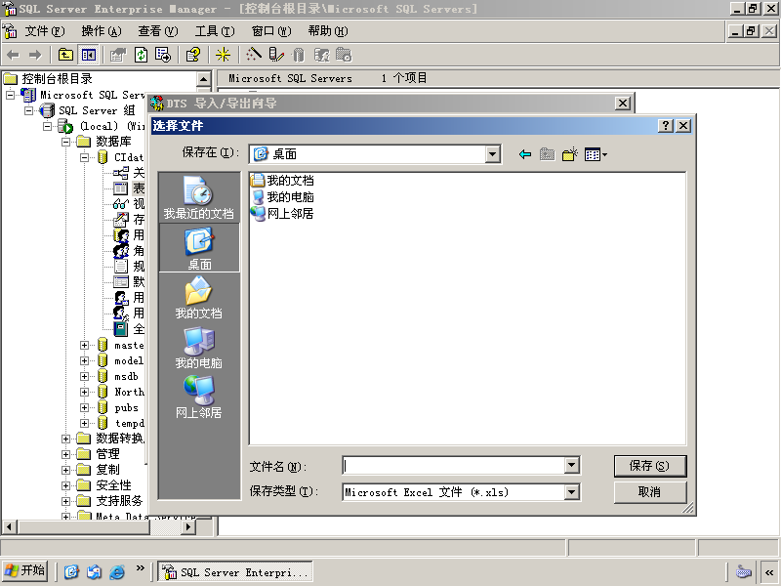Click the Run a wizard toolbar icon
Screen dimensions: 781x586
254,55
